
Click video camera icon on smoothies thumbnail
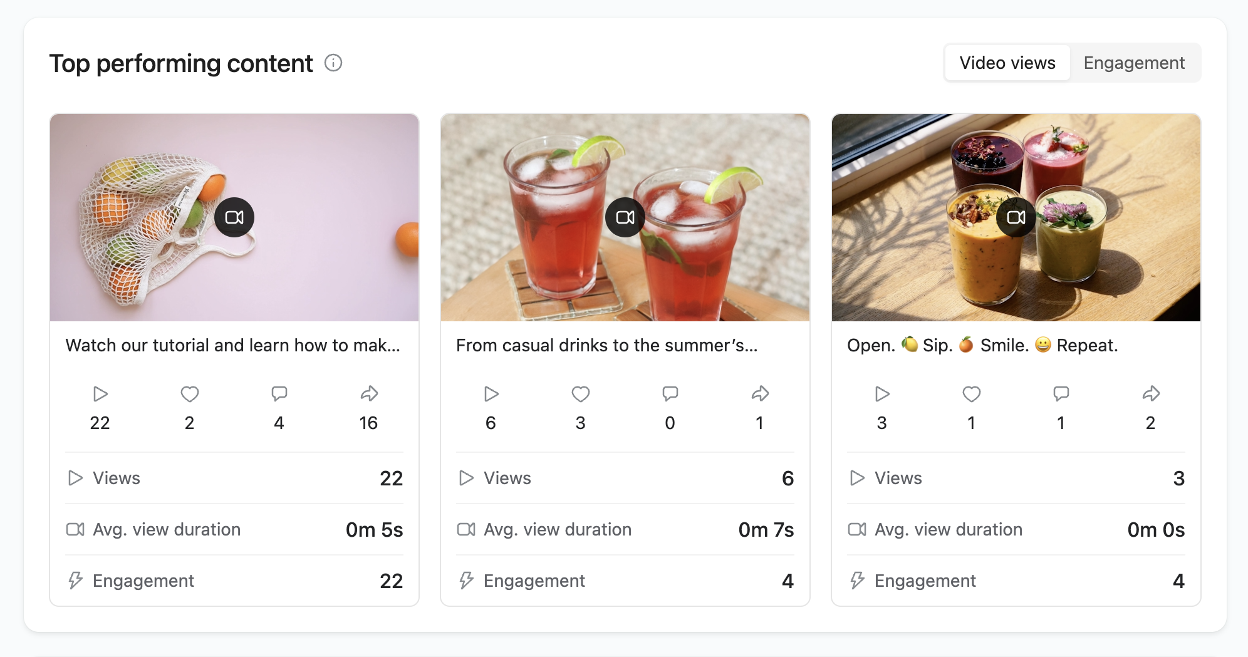point(1016,217)
